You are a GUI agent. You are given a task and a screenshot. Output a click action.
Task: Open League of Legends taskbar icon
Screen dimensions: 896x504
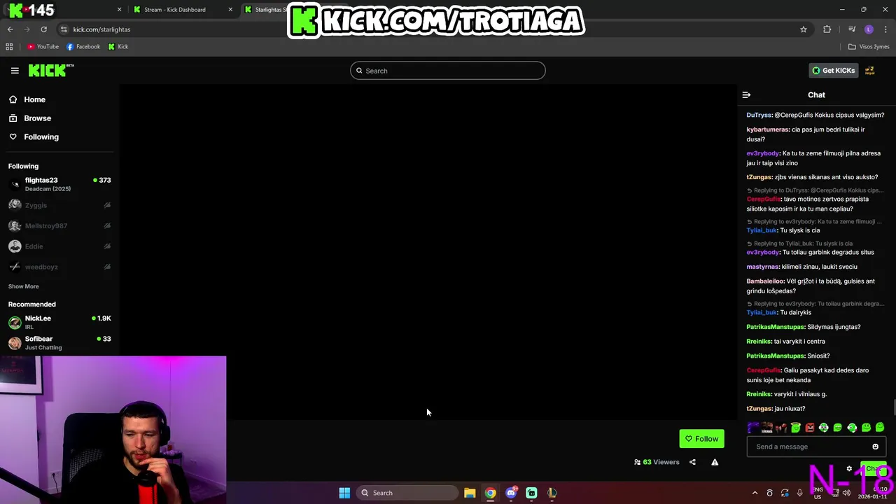pos(552,493)
